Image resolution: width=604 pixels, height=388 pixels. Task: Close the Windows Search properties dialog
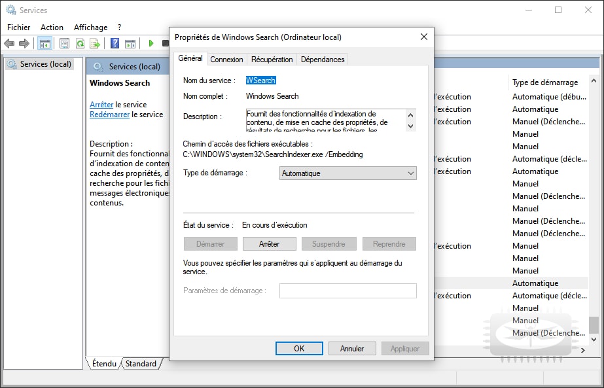point(424,37)
